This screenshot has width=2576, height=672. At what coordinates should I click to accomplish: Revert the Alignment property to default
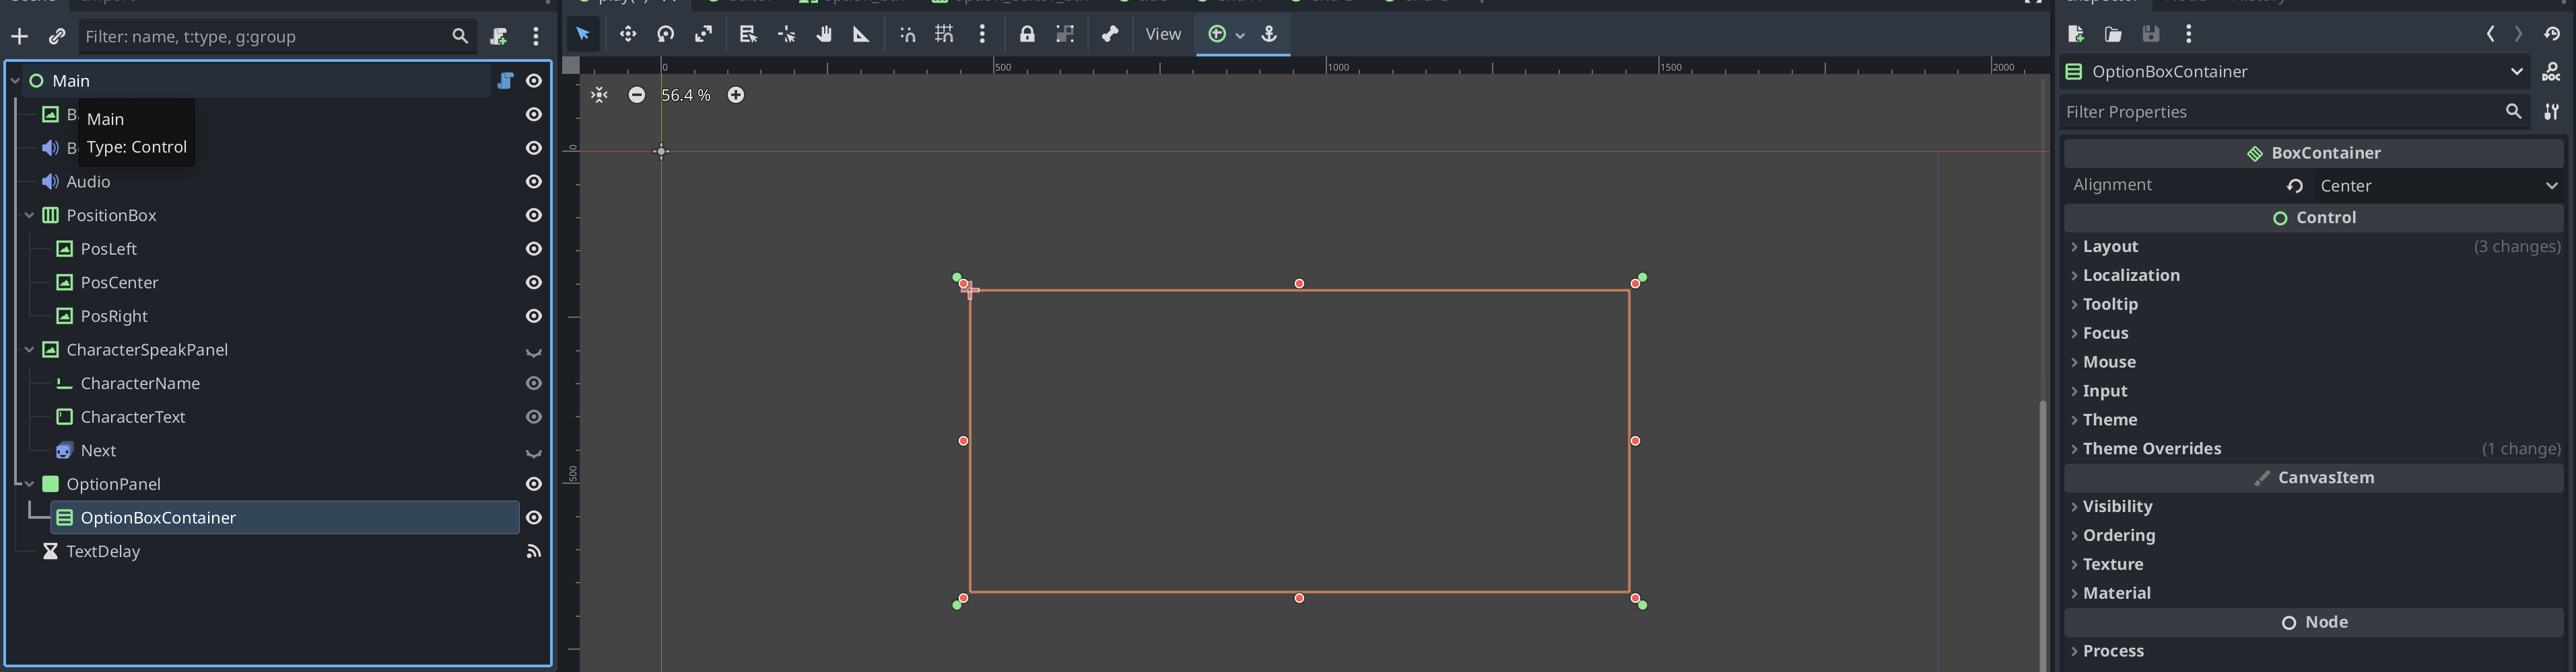2295,185
